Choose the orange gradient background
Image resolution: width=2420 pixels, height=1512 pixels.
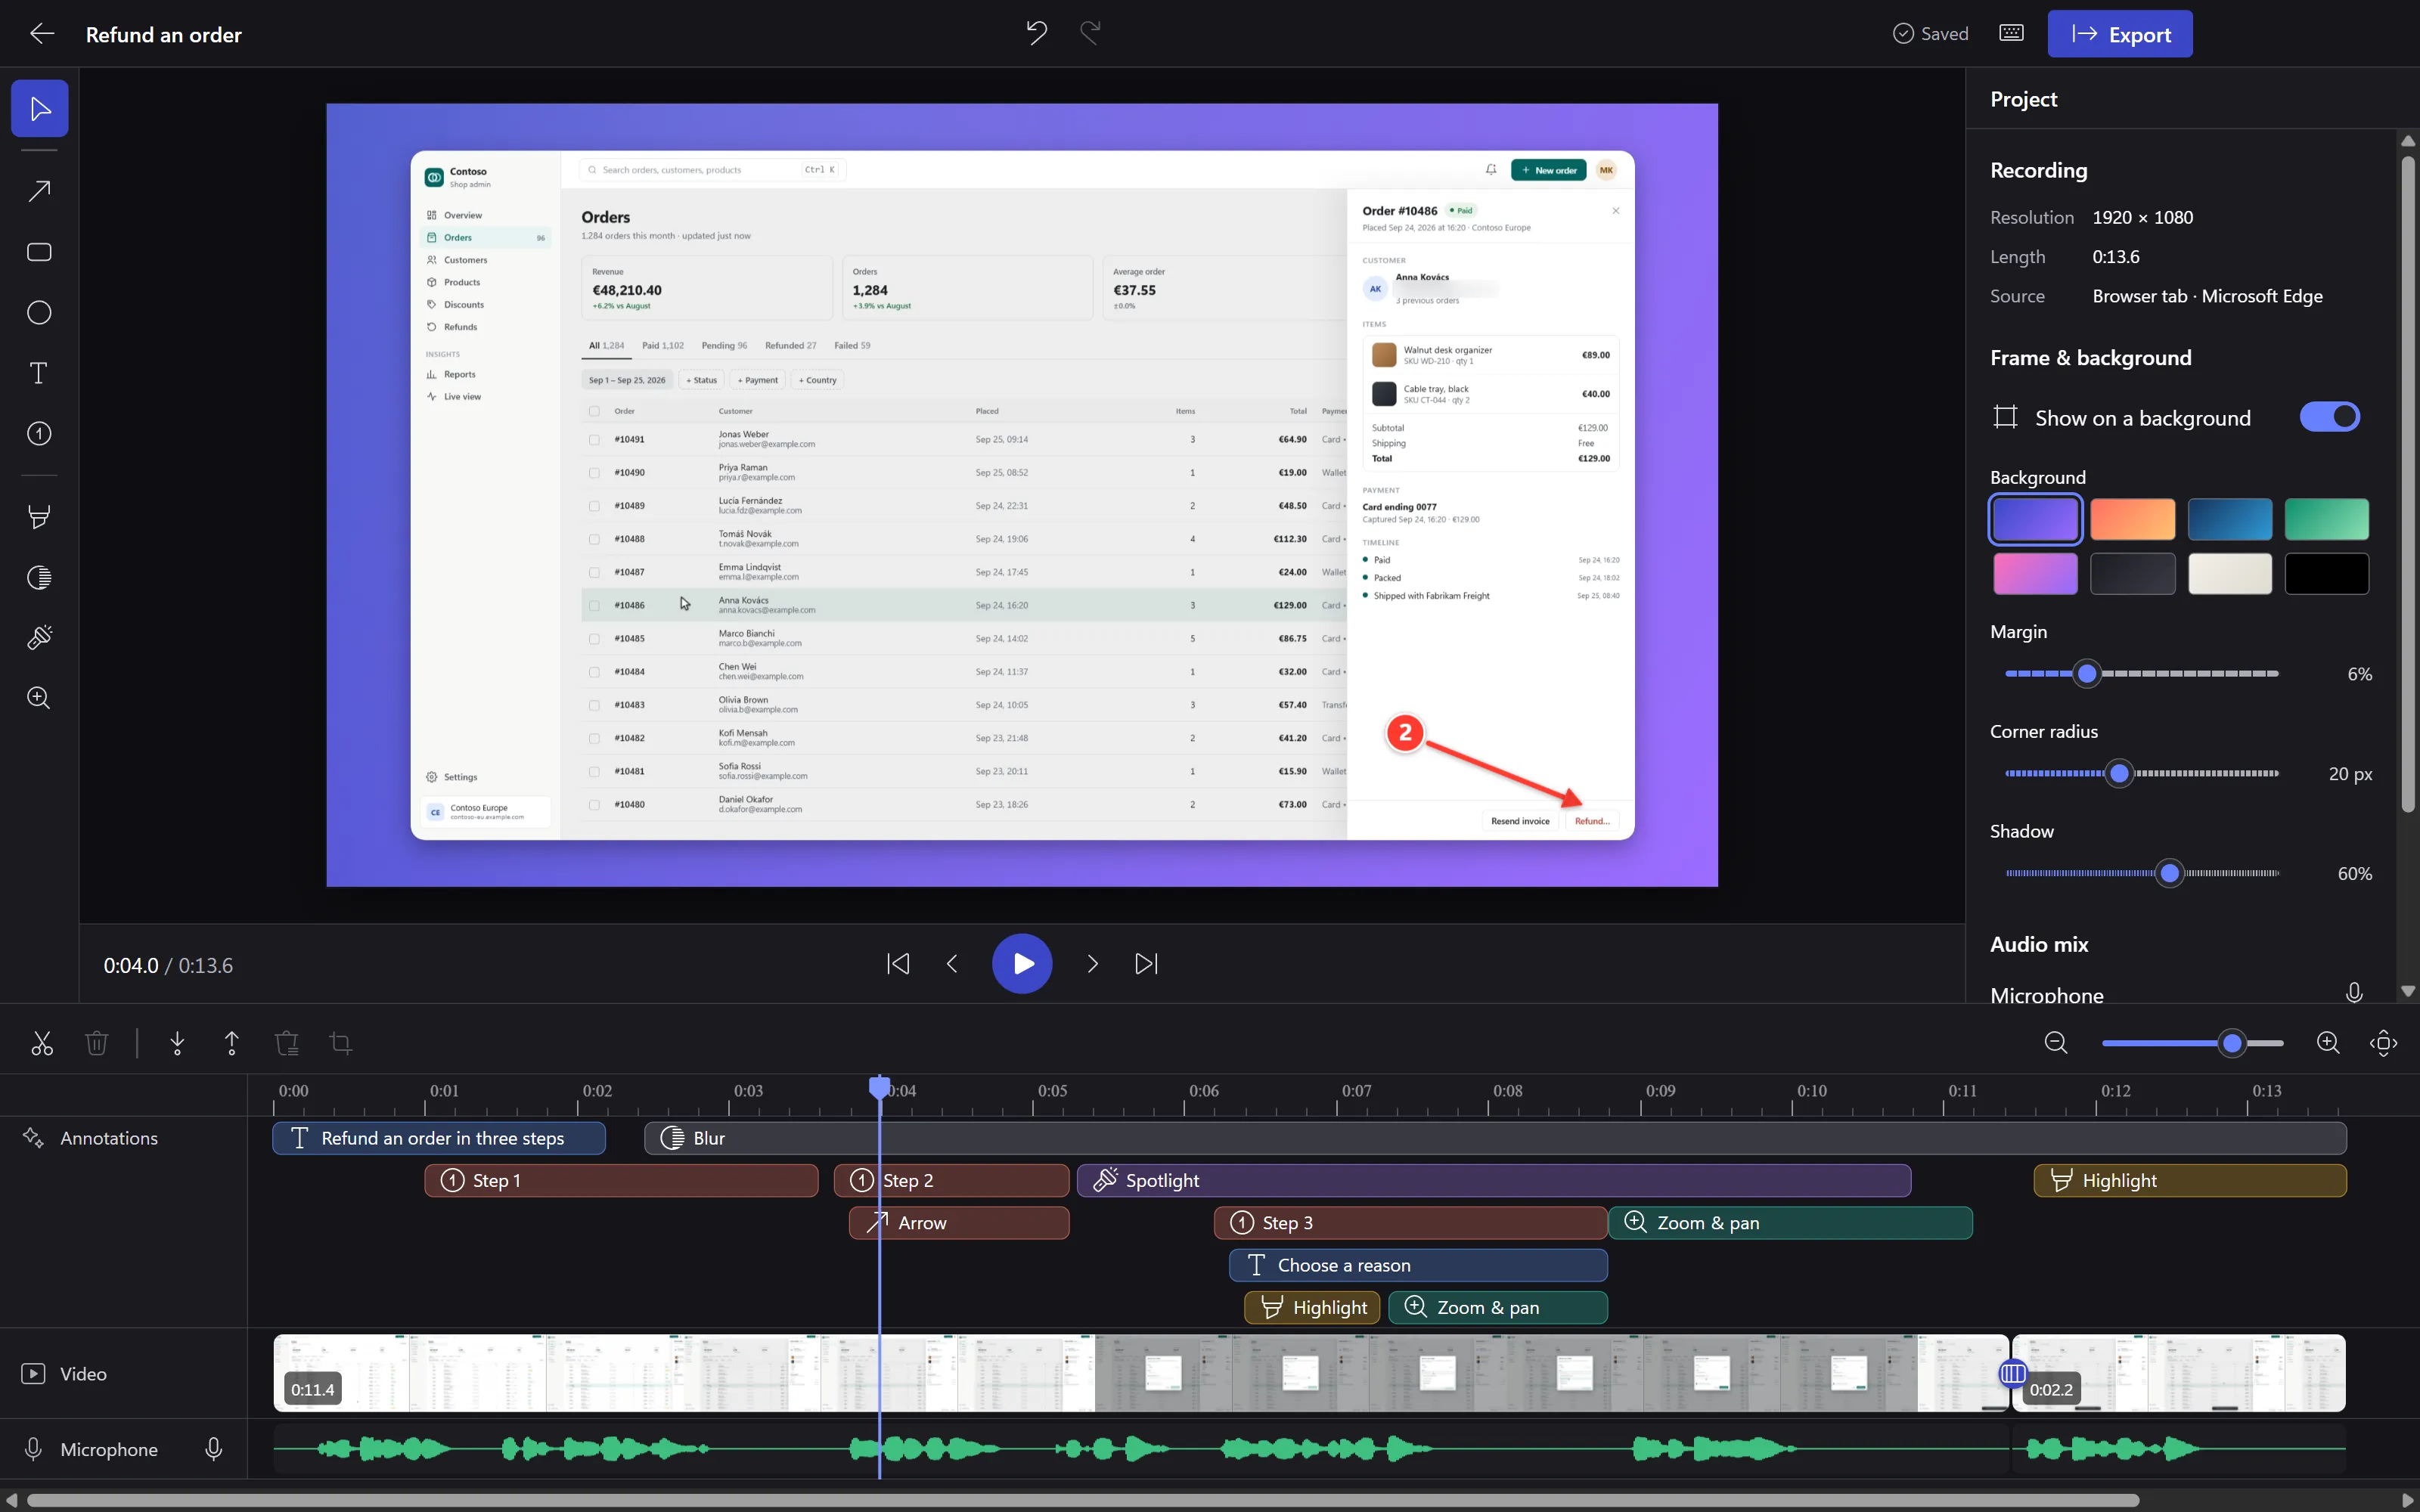pyautogui.click(x=2132, y=519)
